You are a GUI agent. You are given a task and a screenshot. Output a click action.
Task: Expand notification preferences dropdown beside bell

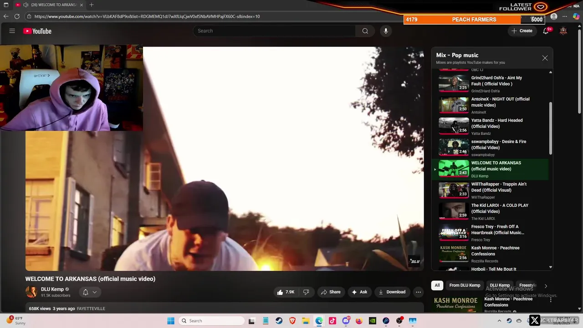pos(95,292)
